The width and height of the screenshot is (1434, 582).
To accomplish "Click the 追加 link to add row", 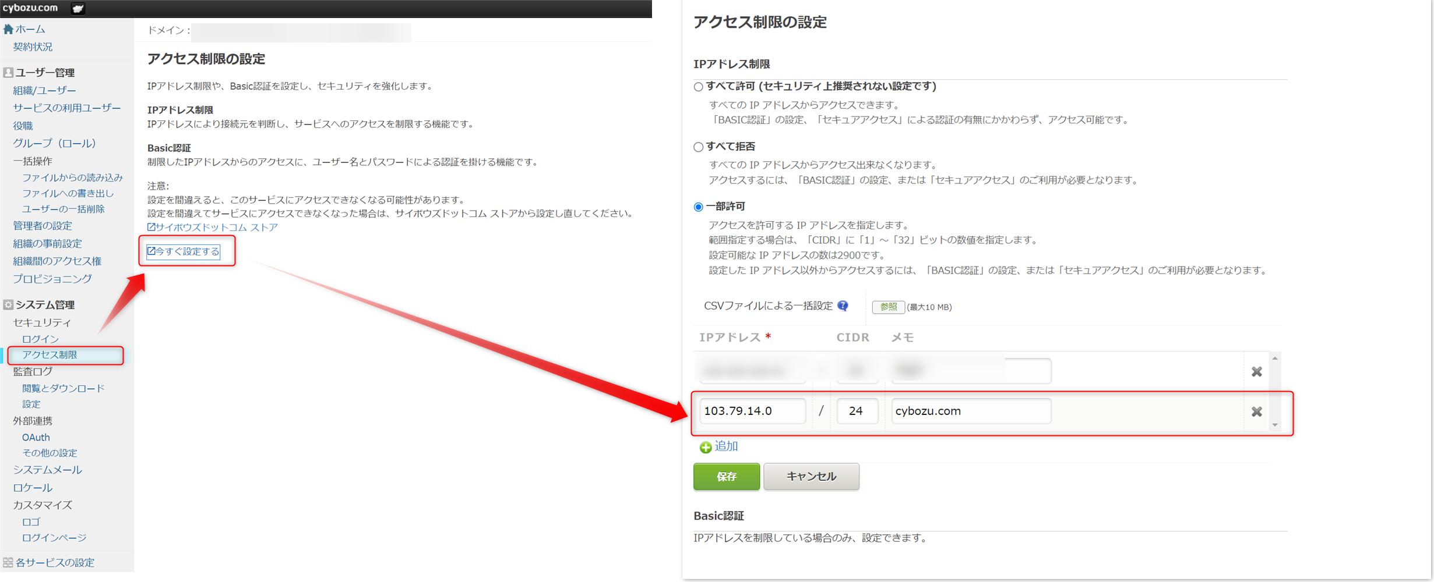I will point(726,446).
